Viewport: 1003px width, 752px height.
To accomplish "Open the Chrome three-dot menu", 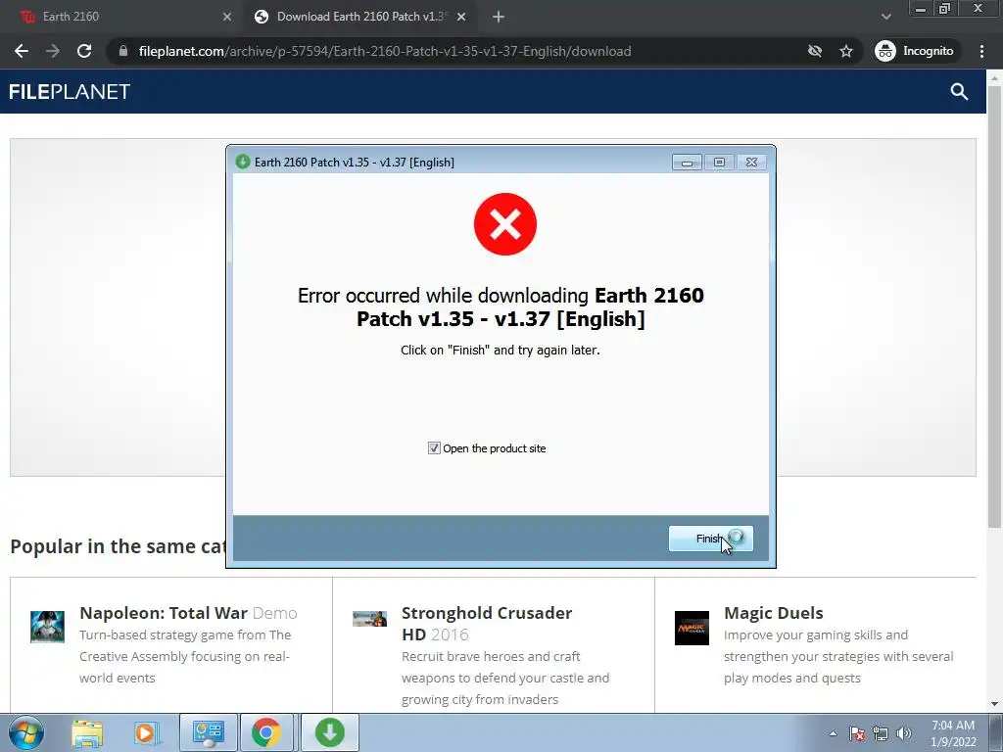I will tap(981, 51).
